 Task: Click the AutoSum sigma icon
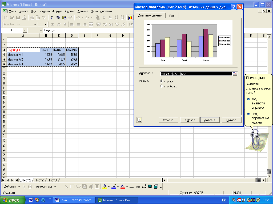pyautogui.click(x=104, y=18)
